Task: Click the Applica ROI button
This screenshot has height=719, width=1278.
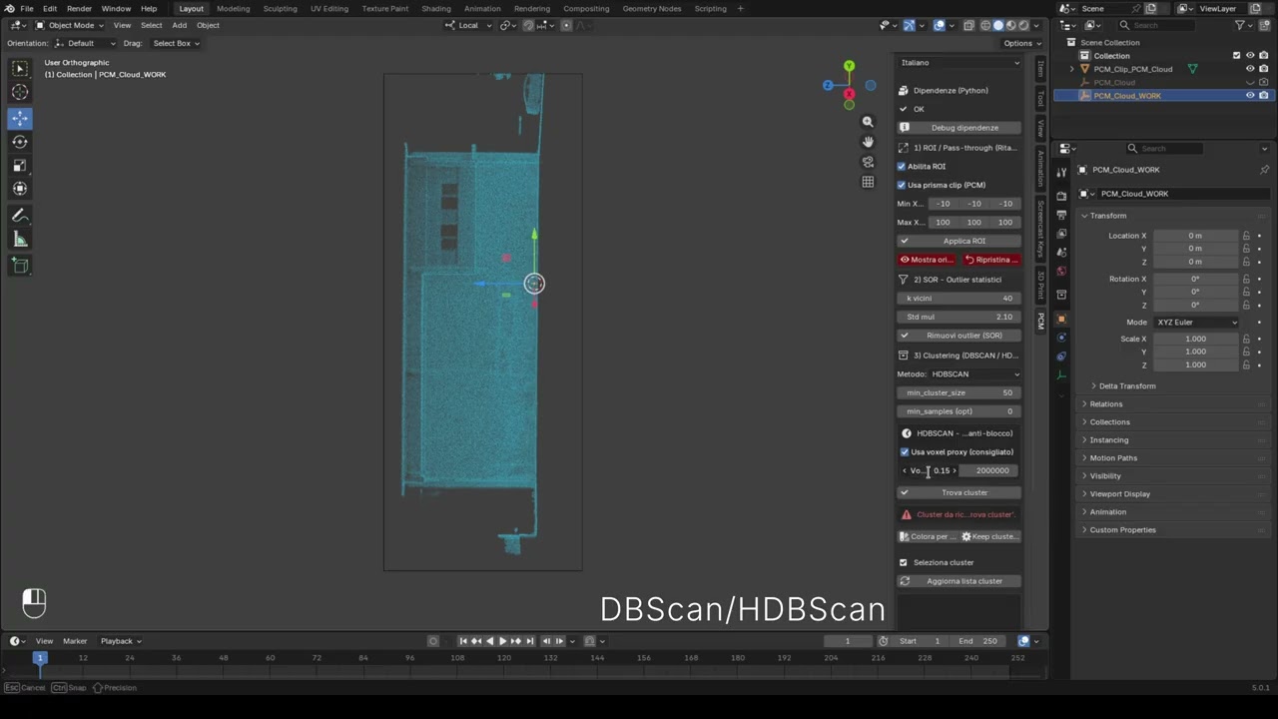Action: click(959, 241)
